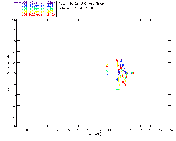Click the AOT 400nm purple legend entry
The height and width of the screenshot is (141, 176).
pos(35,2)
